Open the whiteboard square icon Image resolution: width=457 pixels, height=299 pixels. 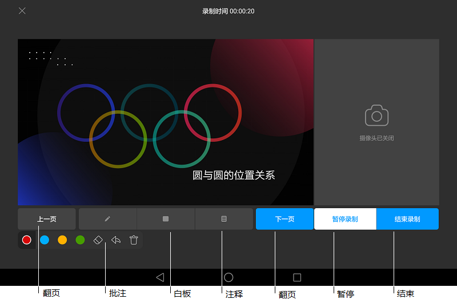(166, 219)
